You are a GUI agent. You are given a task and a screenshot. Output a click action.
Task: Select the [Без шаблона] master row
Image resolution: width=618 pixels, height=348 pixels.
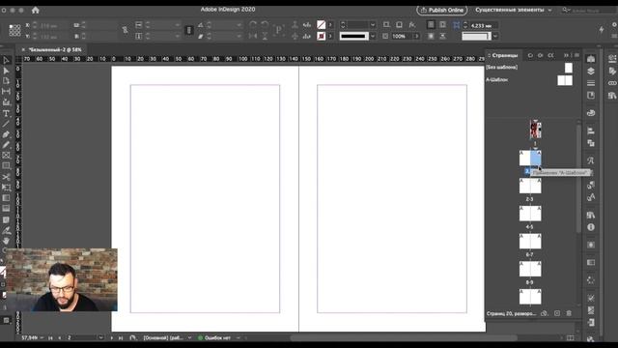pyautogui.click(x=529, y=68)
